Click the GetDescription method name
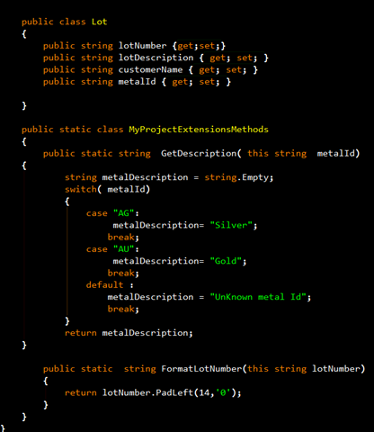 [x=199, y=154]
